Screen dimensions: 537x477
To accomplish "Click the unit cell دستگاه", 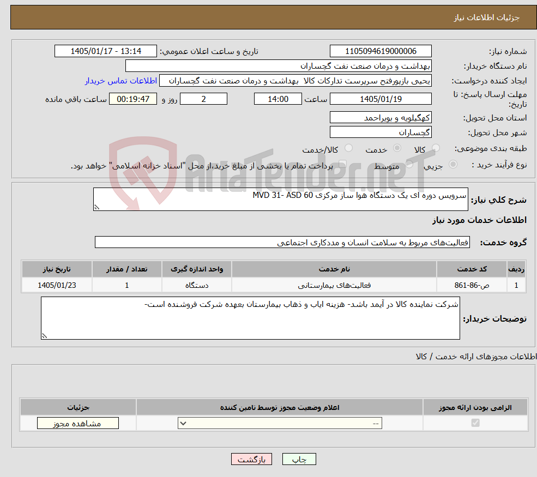I will coord(197,285).
